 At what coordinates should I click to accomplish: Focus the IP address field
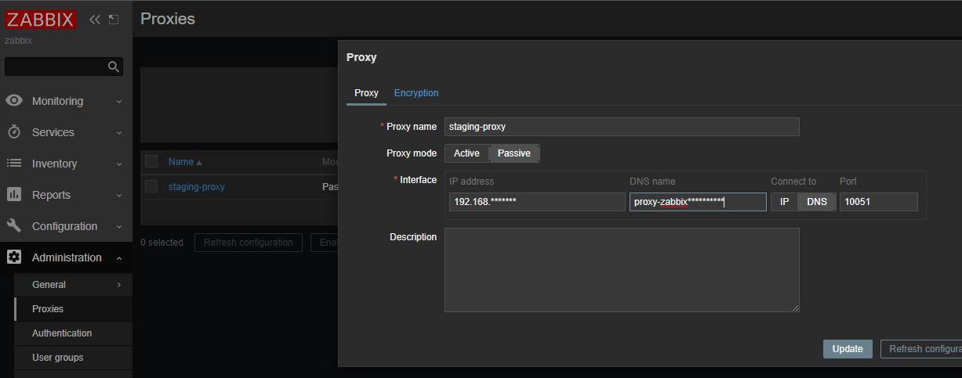click(537, 202)
